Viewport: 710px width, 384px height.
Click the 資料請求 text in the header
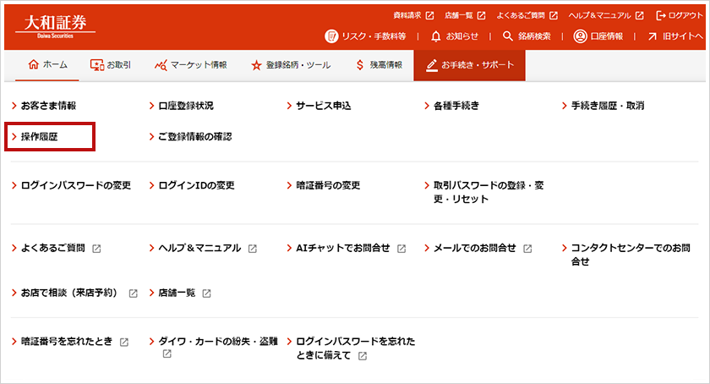[x=407, y=15]
